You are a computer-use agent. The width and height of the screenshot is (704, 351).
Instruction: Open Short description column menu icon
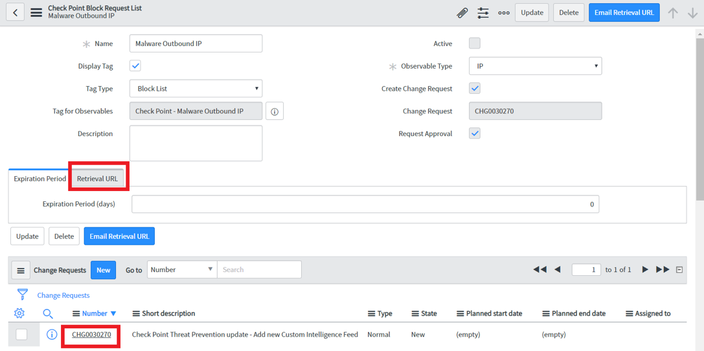[x=136, y=313]
